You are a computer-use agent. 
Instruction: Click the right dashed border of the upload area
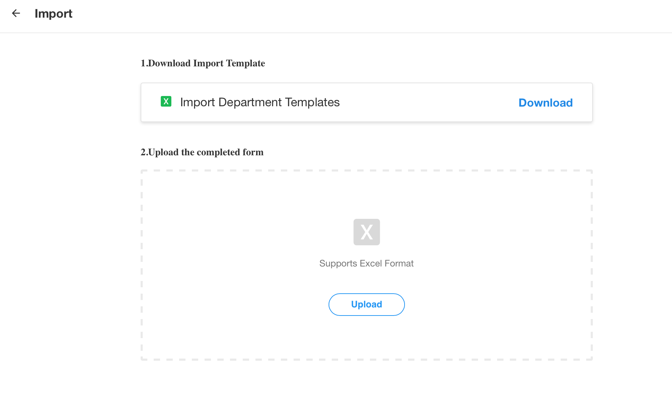tap(591, 265)
